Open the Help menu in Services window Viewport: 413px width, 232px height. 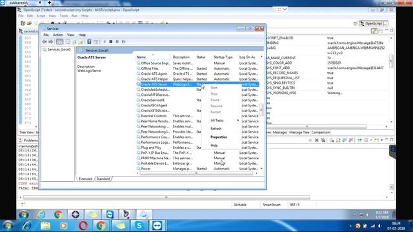[x=82, y=35]
